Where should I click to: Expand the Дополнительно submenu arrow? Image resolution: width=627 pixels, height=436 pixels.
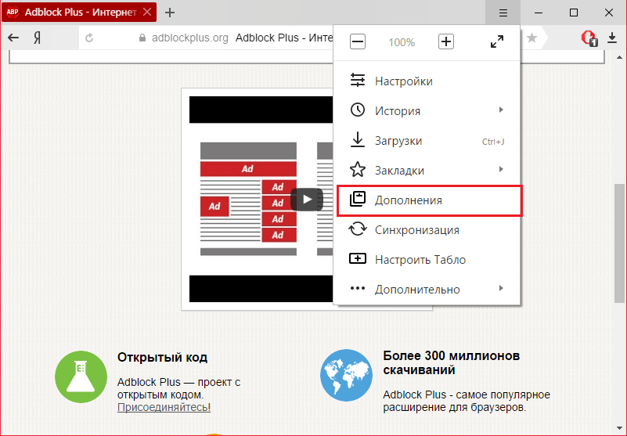501,289
